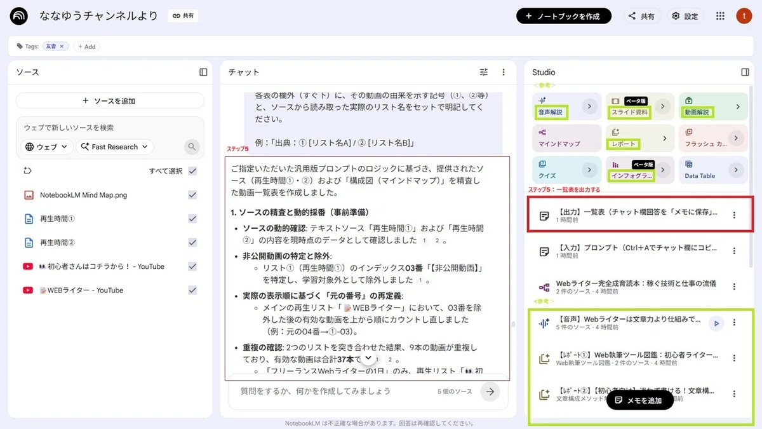762x429 pixels.
Task: Open the chat panel three-dot menu
Action: pyautogui.click(x=504, y=72)
